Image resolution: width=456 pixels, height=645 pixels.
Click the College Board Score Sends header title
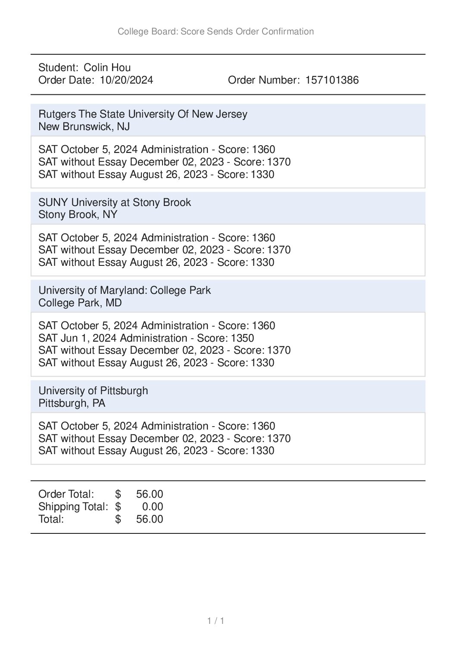[216, 31]
